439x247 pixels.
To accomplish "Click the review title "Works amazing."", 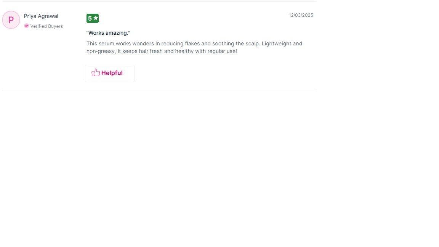I will tap(108, 33).
